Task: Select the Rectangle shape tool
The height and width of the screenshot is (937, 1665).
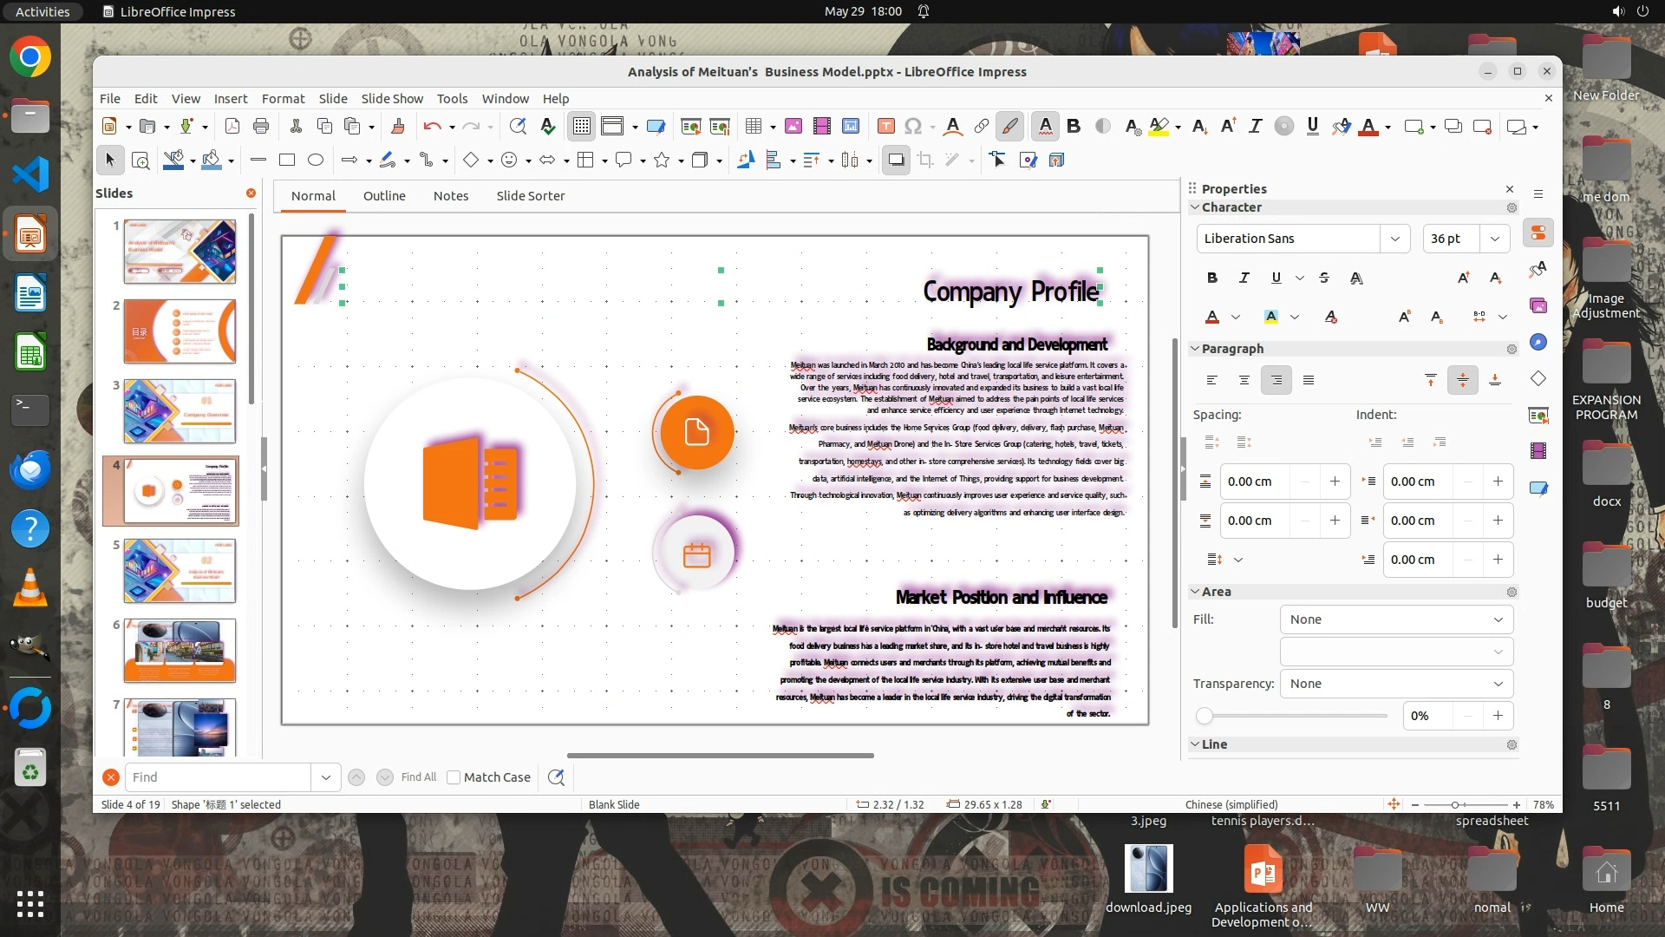Action: 287,160
